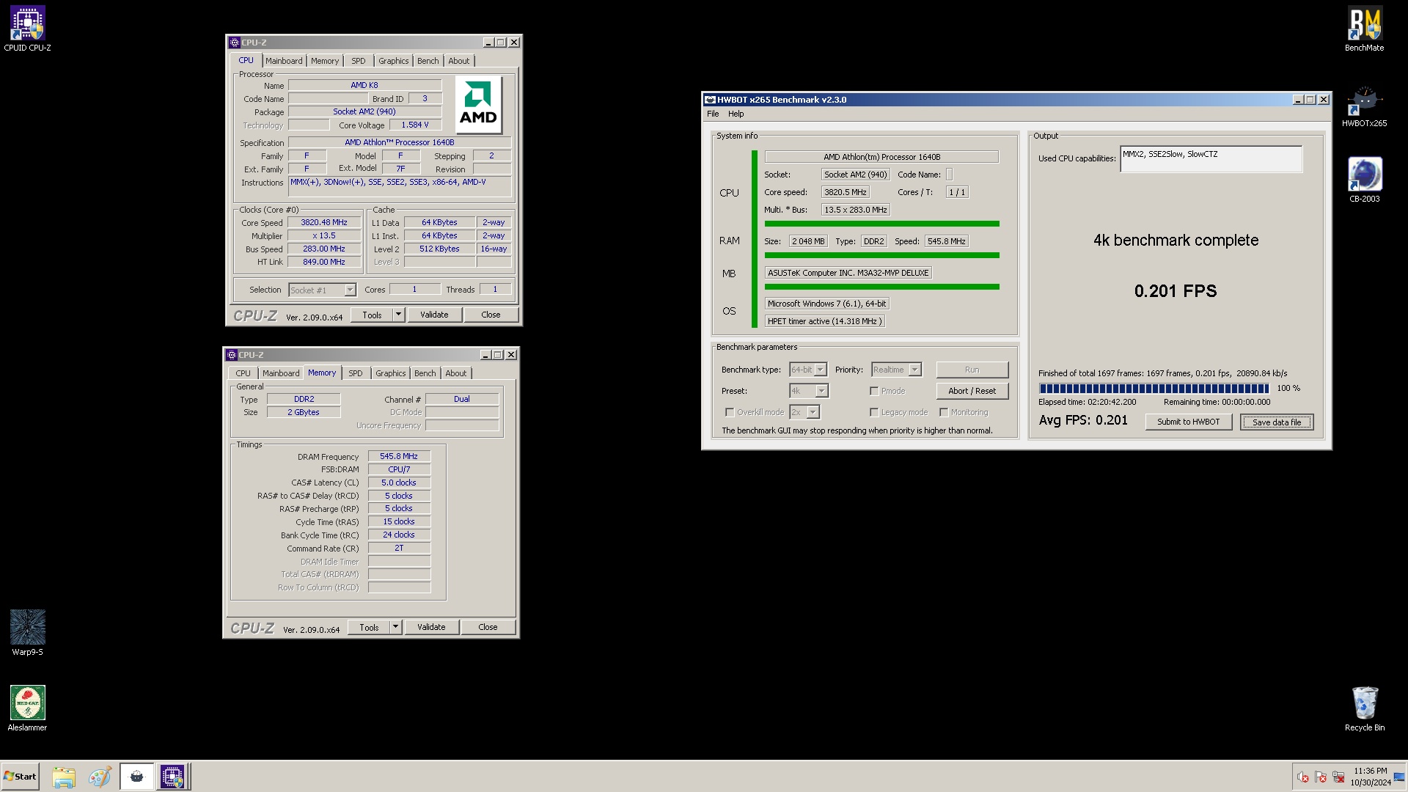
Task: Click Validate in bottom CPU-Z window
Action: tap(431, 627)
